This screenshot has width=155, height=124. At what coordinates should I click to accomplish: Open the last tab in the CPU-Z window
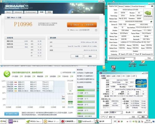pos(134,76)
